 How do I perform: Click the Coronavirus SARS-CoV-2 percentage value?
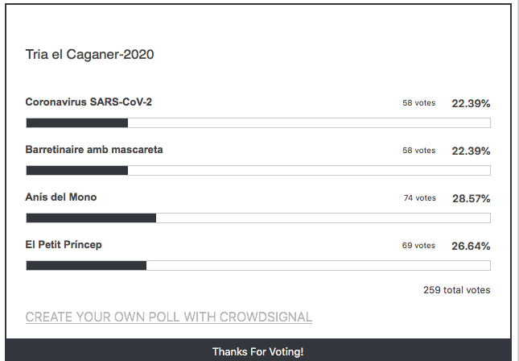pos(471,103)
